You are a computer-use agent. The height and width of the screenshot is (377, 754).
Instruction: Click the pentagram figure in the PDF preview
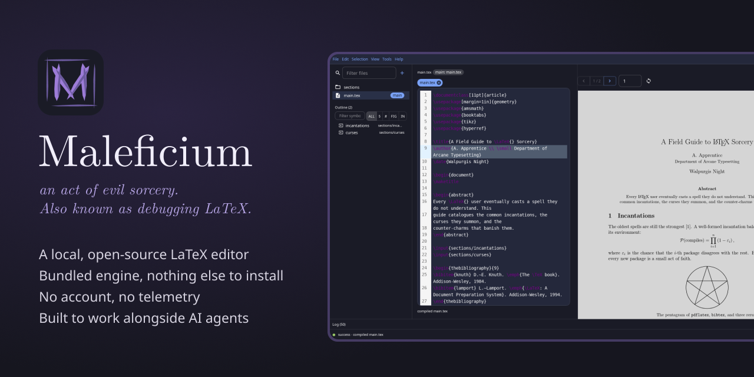pos(707,287)
